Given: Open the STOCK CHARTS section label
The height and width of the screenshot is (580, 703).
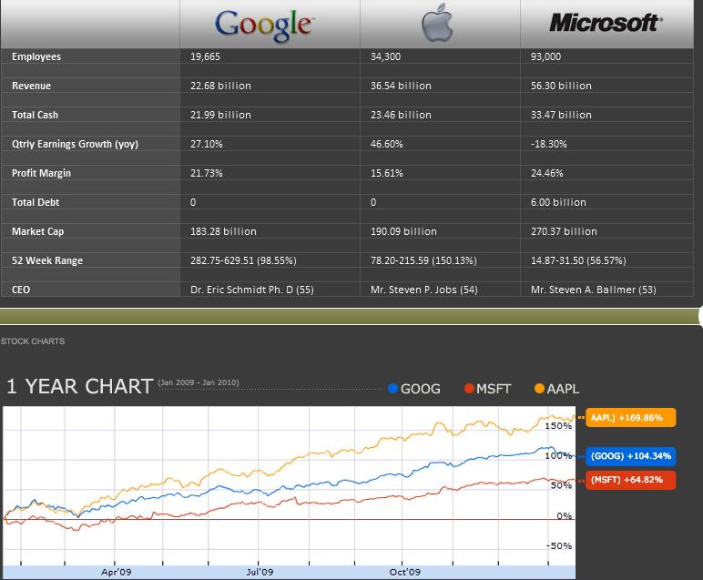Looking at the screenshot, I should (x=33, y=341).
